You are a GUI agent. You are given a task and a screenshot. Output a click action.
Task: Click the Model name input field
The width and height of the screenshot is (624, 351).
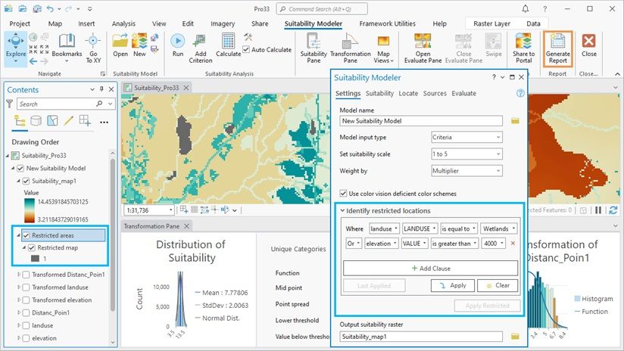pos(421,121)
